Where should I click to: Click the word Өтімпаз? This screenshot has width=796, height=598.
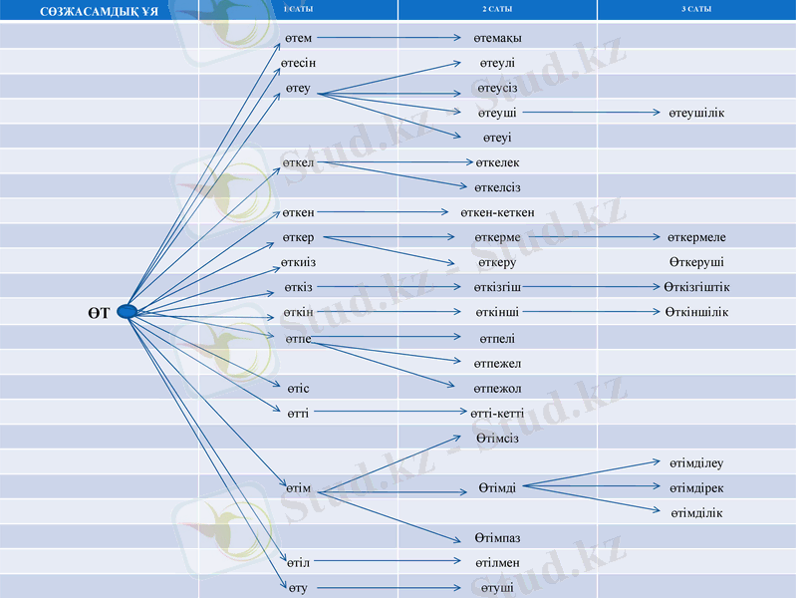coord(497,537)
